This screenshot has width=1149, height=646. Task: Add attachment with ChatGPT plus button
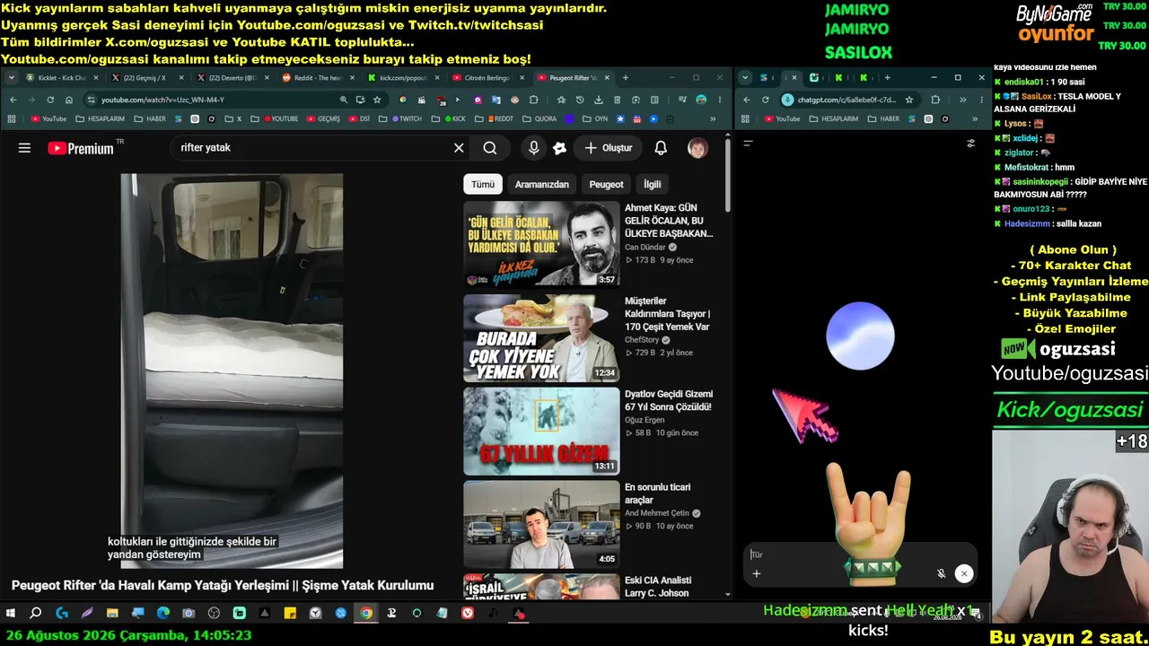757,574
